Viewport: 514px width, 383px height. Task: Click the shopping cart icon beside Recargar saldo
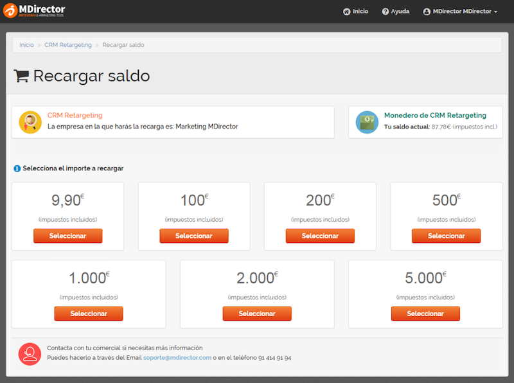(21, 76)
